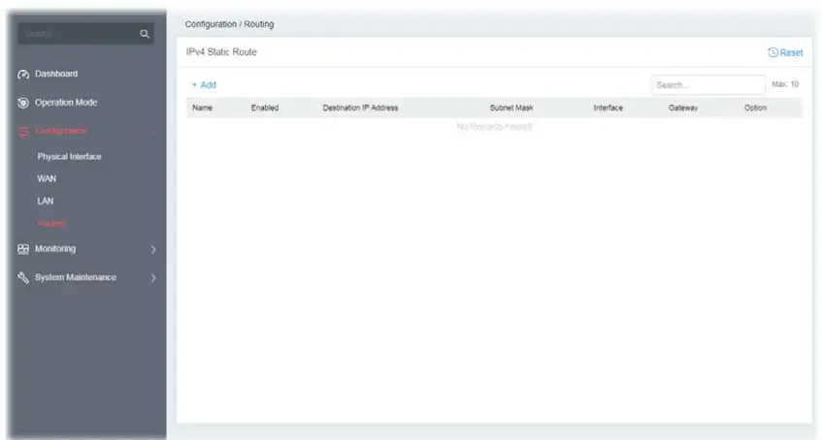Open the System Maintenance menu
822x440 pixels.
click(76, 277)
